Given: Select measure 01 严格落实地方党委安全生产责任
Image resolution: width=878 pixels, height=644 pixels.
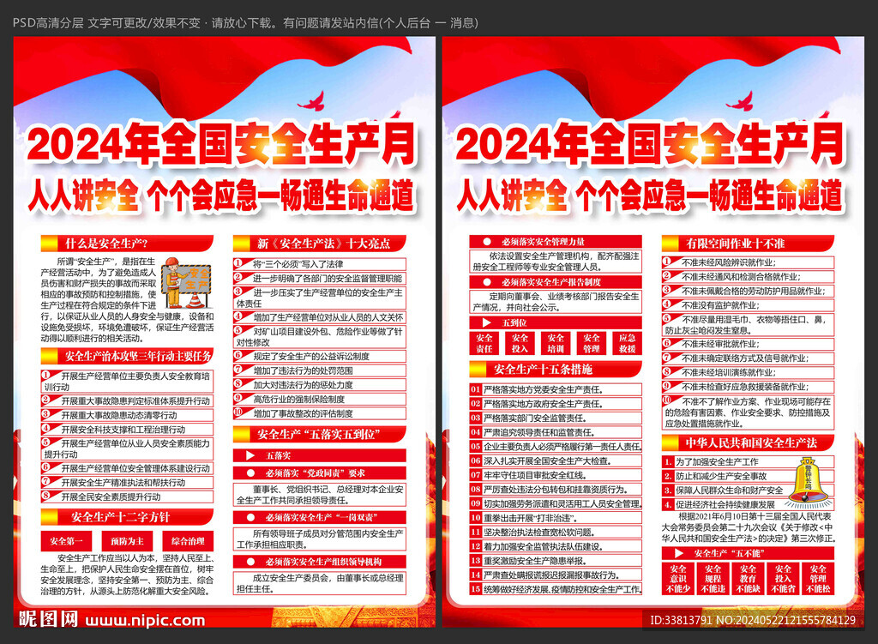Looking at the screenshot, I should (556, 389).
